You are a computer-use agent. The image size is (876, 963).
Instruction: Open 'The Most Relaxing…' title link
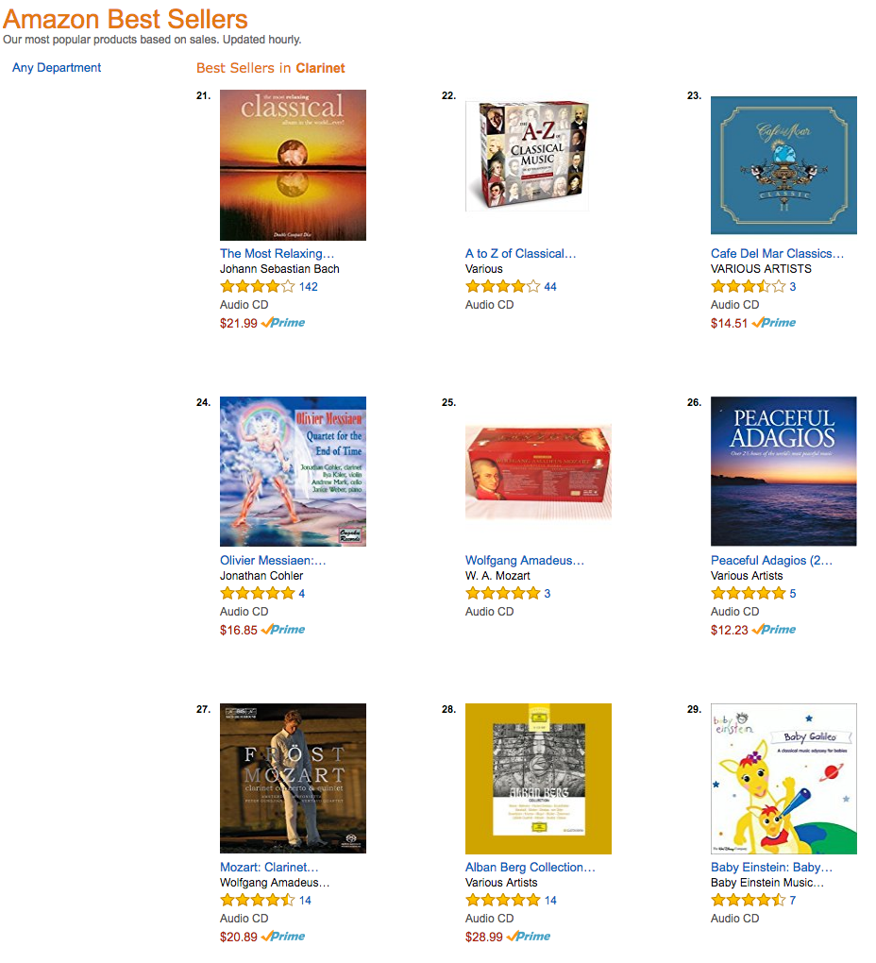click(x=277, y=253)
